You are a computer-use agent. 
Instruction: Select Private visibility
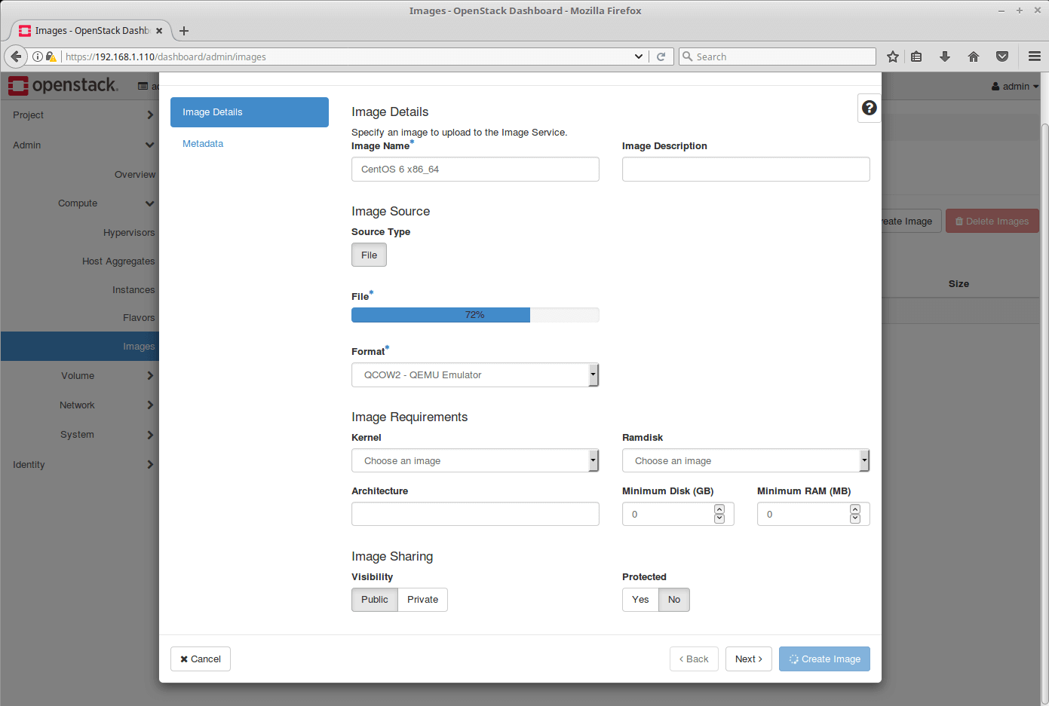pos(422,600)
